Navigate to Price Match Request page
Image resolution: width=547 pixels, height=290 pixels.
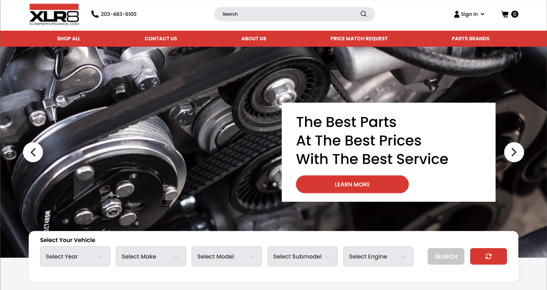click(x=359, y=39)
